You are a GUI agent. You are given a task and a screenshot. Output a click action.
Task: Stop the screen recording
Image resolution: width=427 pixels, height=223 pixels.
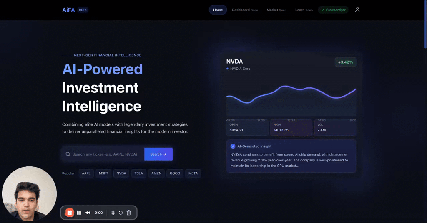[x=70, y=213]
